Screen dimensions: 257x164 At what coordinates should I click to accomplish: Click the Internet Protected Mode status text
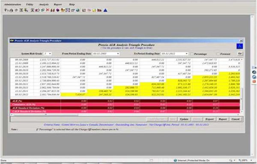point(194,160)
